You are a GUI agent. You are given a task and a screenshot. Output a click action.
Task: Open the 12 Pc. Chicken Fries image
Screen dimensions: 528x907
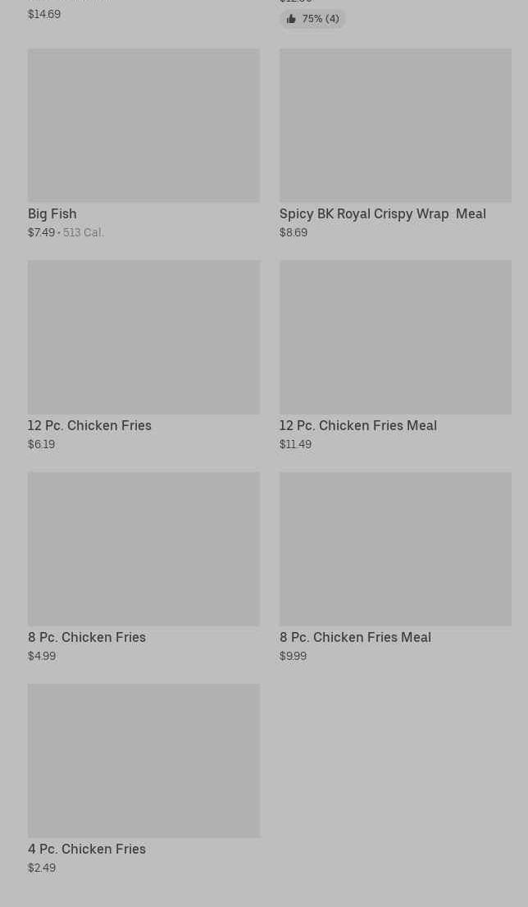143,337
